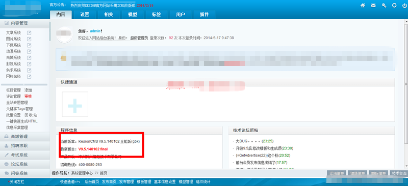Screen dimensions: 408x186
Task: Open the red 审核 link
Action: 28,96
